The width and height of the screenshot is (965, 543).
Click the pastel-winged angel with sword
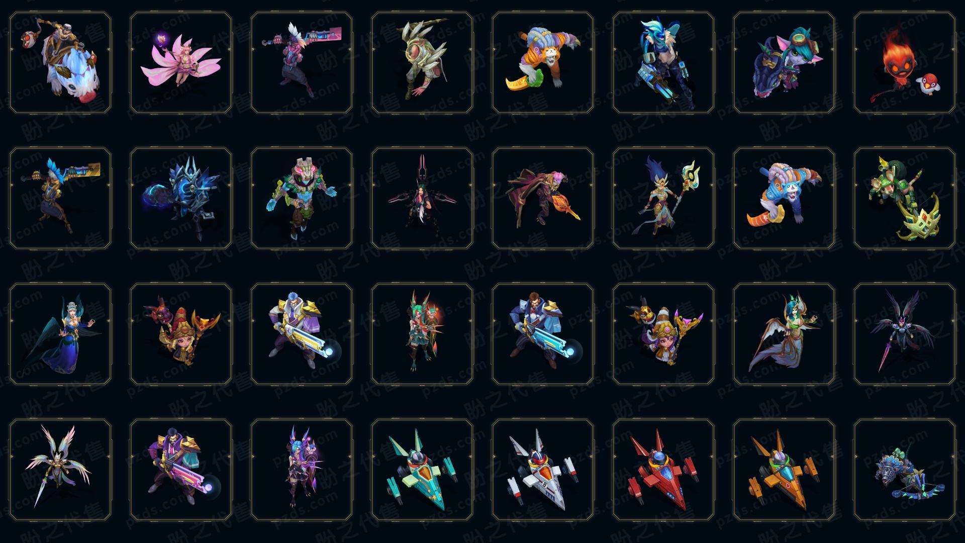60,470
